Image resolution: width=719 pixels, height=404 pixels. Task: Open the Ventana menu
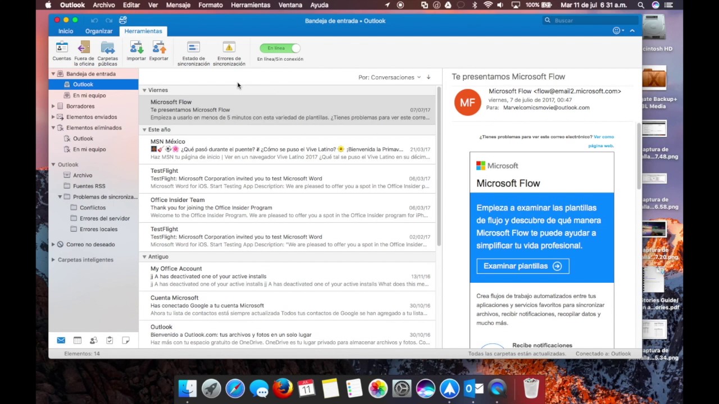(290, 5)
